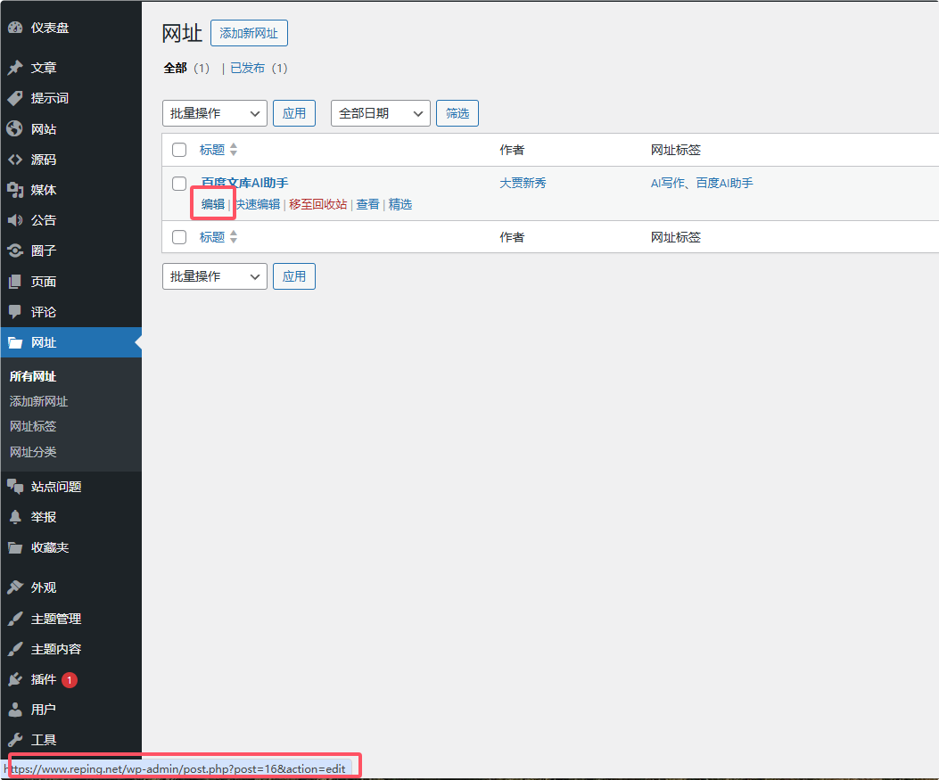The image size is (939, 780).
Task: Click the chat bubbles icon beside 站点问题
Action: pos(15,487)
